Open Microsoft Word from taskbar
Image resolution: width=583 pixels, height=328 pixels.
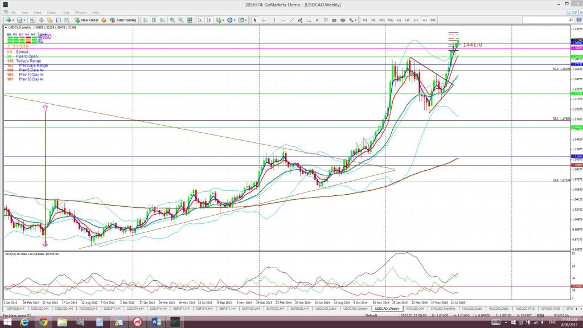(x=156, y=322)
